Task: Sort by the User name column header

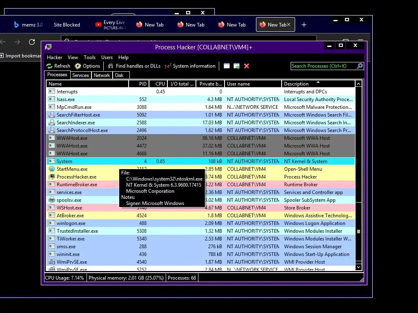Action: coord(253,84)
